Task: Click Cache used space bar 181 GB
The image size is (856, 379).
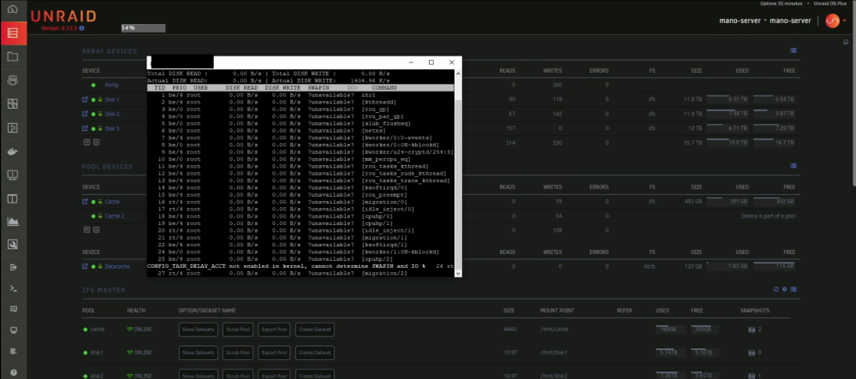Action: 728,201
